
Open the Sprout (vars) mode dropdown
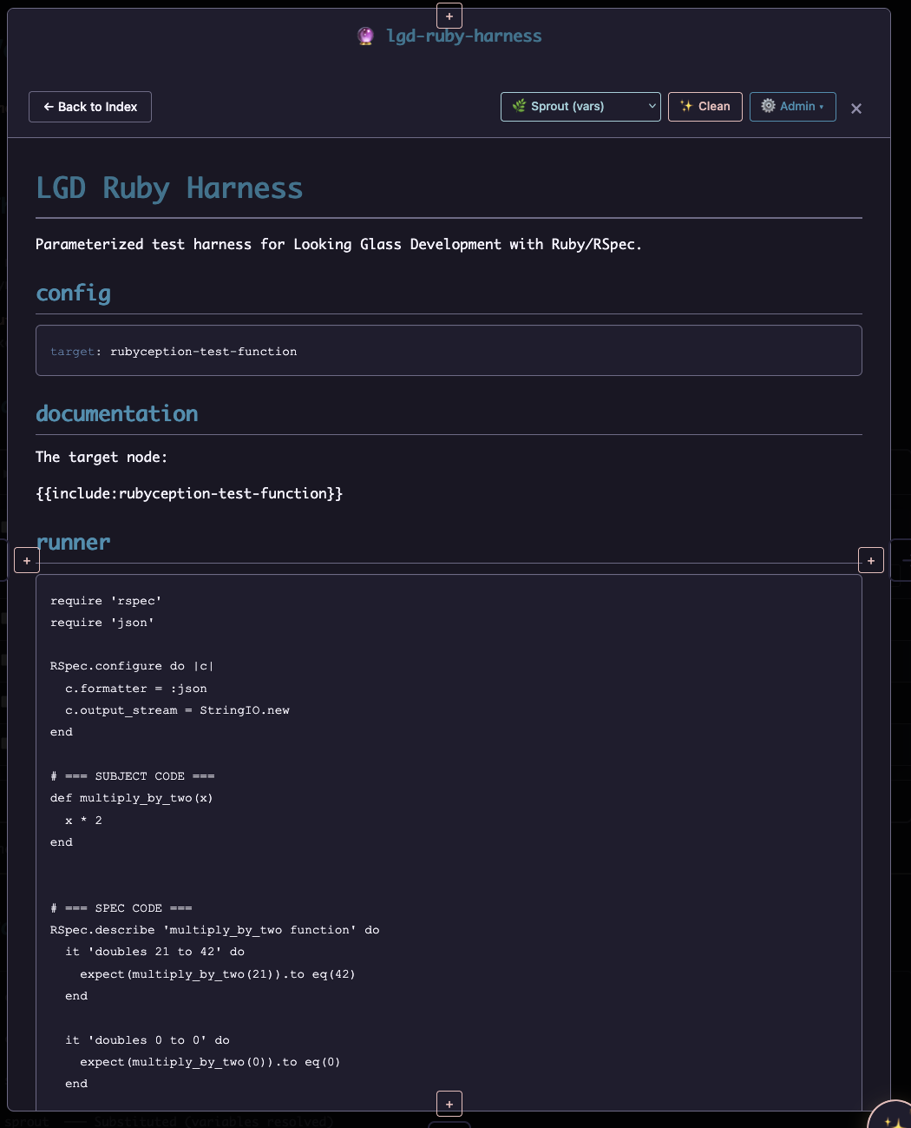tap(580, 107)
